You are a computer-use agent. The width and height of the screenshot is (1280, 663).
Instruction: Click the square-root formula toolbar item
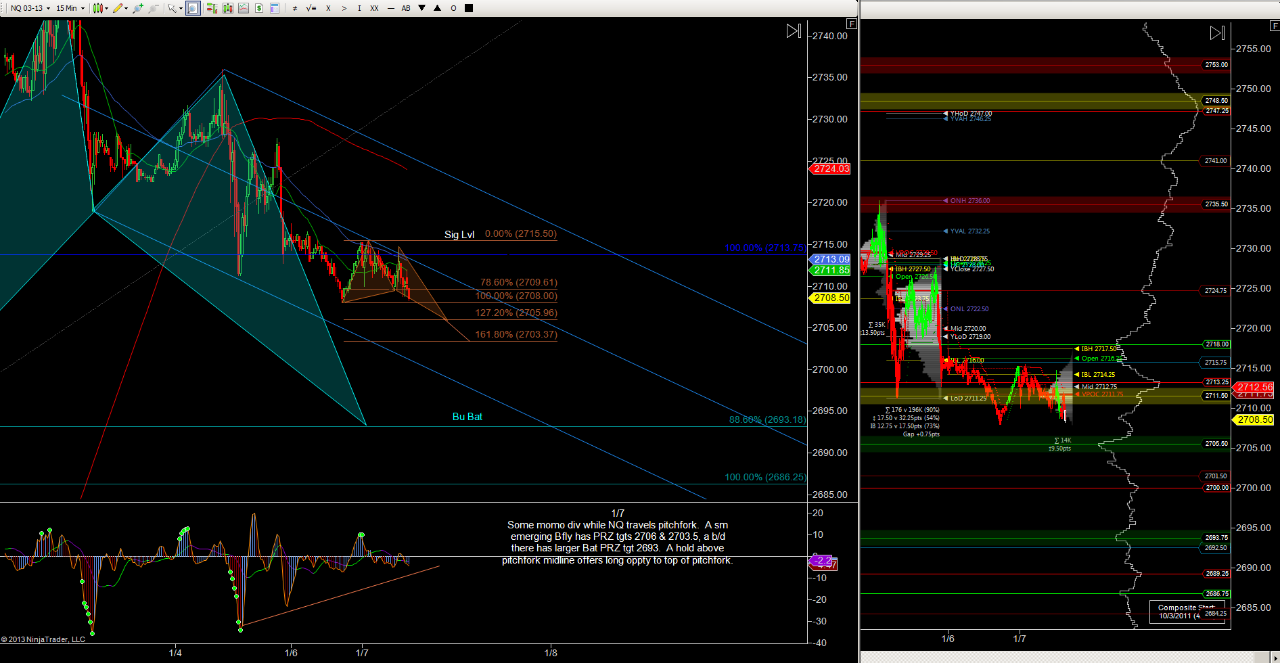[311, 8]
